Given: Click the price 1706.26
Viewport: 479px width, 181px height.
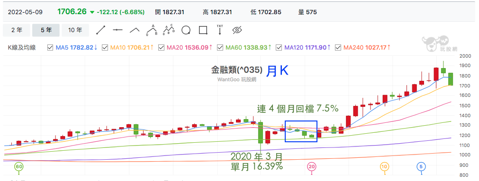Looking at the screenshot, I should 72,12.
